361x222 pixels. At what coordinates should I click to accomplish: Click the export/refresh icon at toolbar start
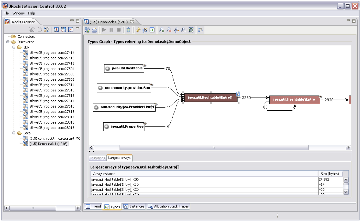(87, 30)
